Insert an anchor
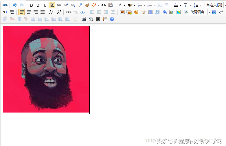 point(82,12)
